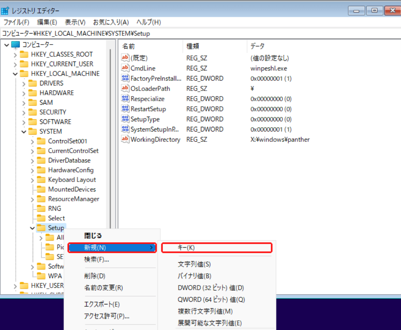The image size is (401, 330).
Task: Expand the ResourceManager key arrow
Action: tap(32, 199)
